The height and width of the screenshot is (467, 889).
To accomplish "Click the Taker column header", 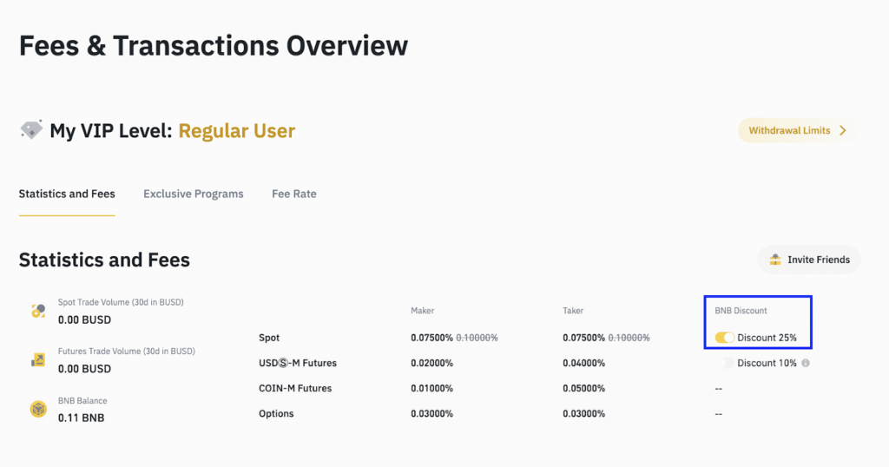I will click(x=573, y=310).
